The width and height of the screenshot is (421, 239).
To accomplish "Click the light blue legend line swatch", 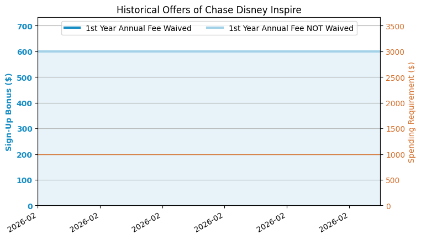I will pos(215,28).
